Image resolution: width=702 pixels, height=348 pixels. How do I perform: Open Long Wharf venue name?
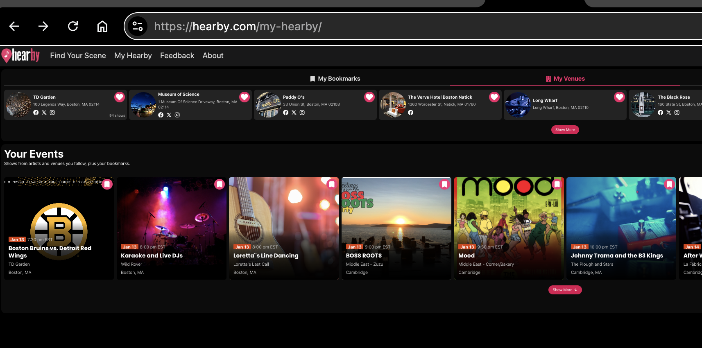(545, 100)
